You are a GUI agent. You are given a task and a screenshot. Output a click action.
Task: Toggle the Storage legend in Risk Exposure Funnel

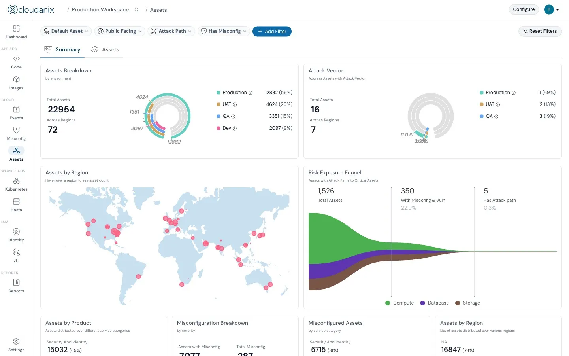pyautogui.click(x=467, y=303)
